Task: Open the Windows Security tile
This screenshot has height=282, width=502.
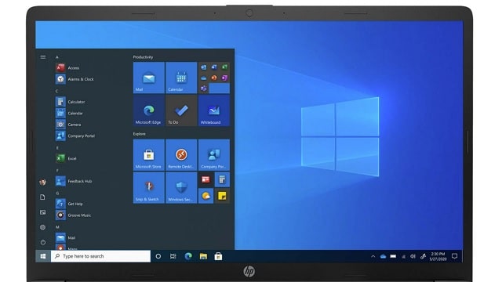Action: point(181,188)
